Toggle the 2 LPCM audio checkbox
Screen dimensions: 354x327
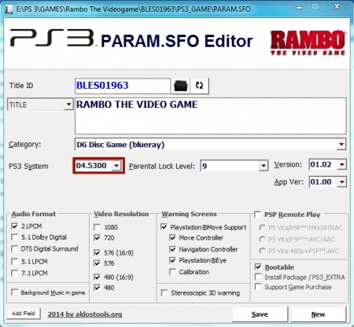[14, 226]
